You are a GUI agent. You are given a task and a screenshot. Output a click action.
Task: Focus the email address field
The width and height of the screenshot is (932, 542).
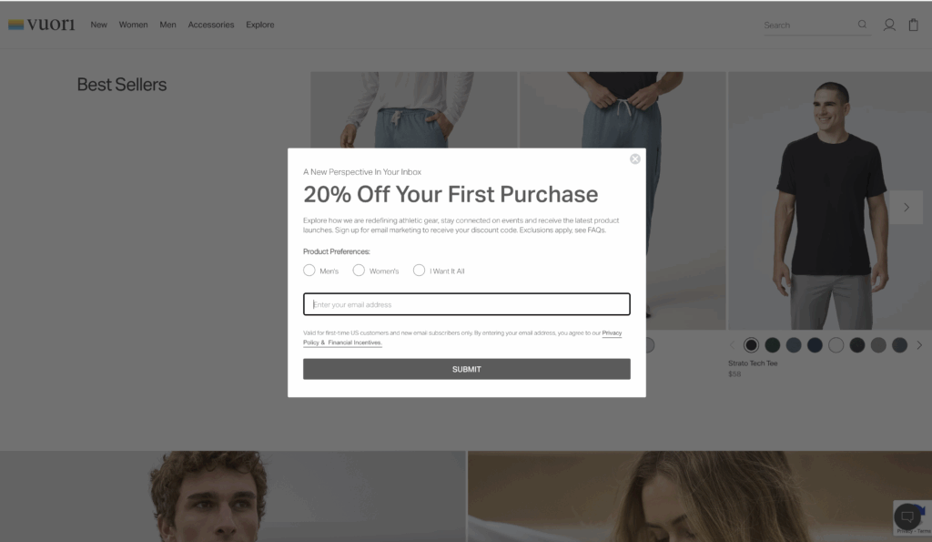(x=467, y=304)
